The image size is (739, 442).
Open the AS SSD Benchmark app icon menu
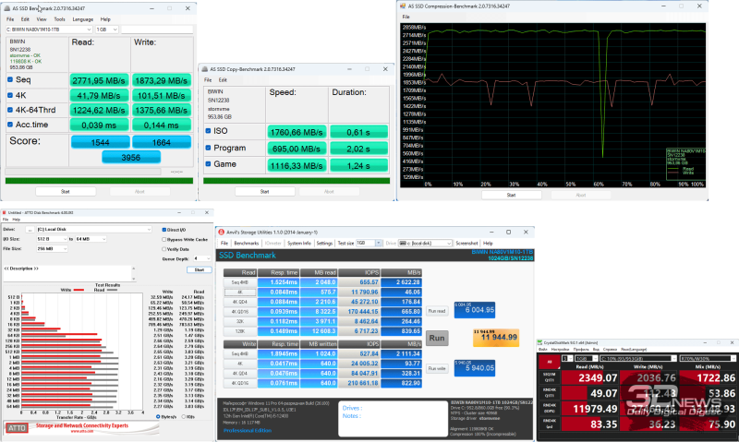click(8, 7)
